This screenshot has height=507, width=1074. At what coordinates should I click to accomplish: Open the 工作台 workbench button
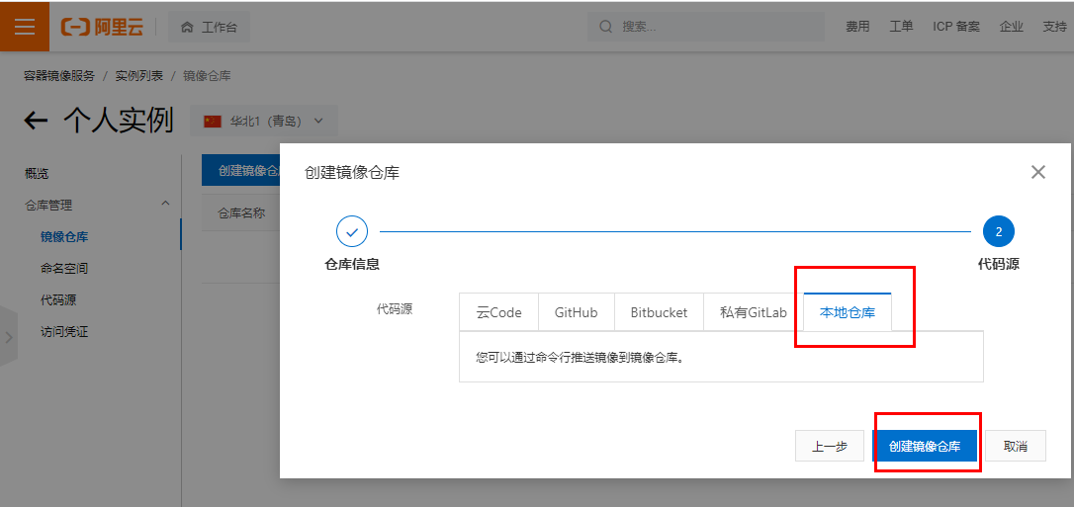pyautogui.click(x=209, y=27)
